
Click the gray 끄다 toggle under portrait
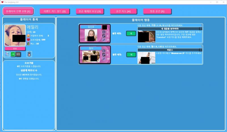coord(18,54)
